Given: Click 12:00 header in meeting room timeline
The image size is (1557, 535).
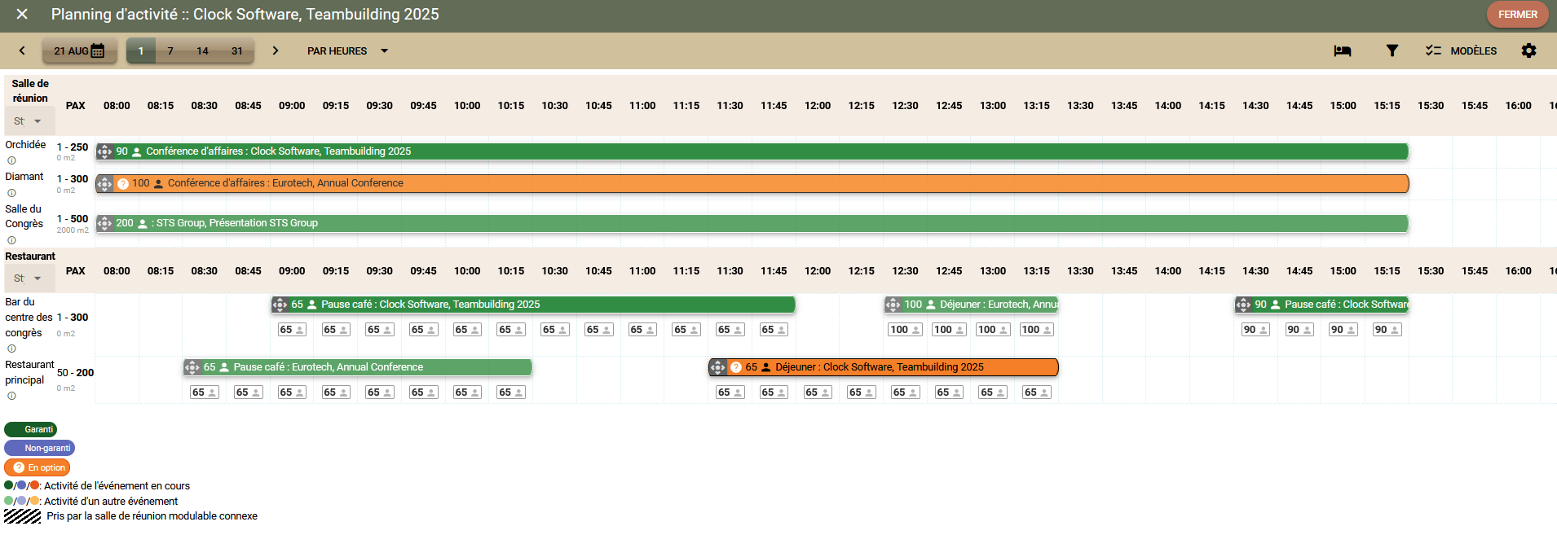Looking at the screenshot, I should pos(818,106).
